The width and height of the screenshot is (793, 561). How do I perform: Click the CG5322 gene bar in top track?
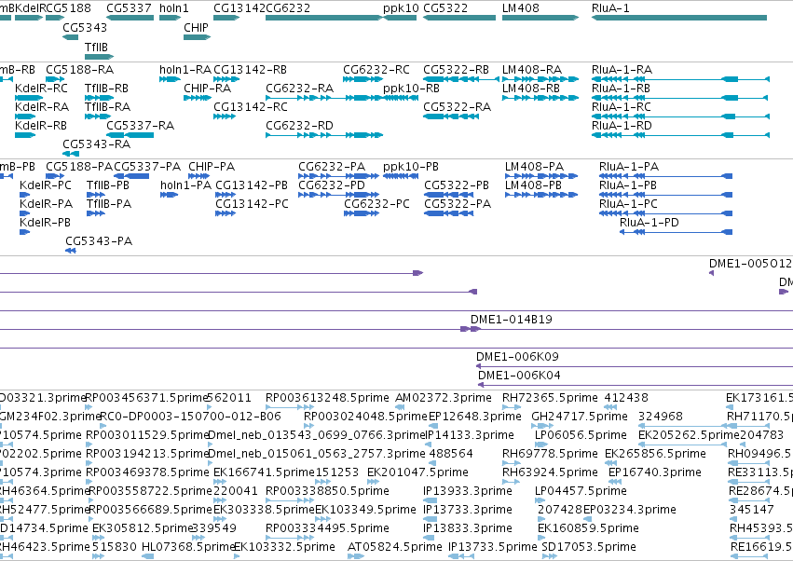(459, 18)
